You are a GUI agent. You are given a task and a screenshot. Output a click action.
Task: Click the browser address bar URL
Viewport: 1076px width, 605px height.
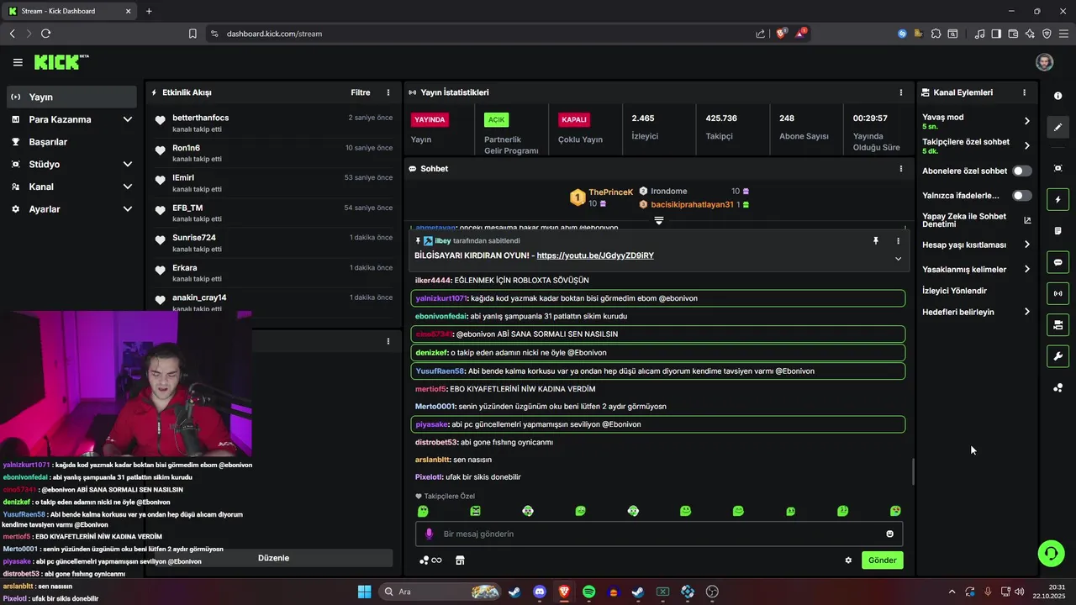[274, 34]
